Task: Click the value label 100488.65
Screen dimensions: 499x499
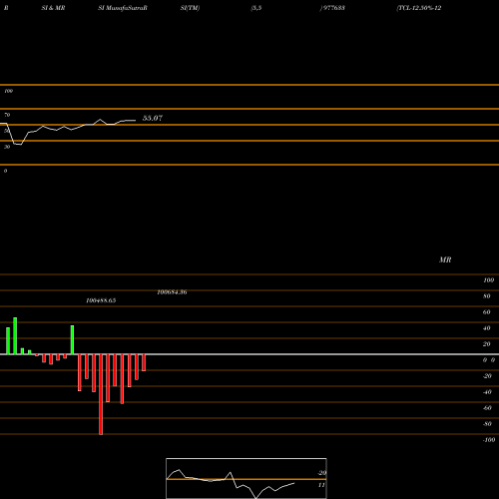Action: point(101,300)
